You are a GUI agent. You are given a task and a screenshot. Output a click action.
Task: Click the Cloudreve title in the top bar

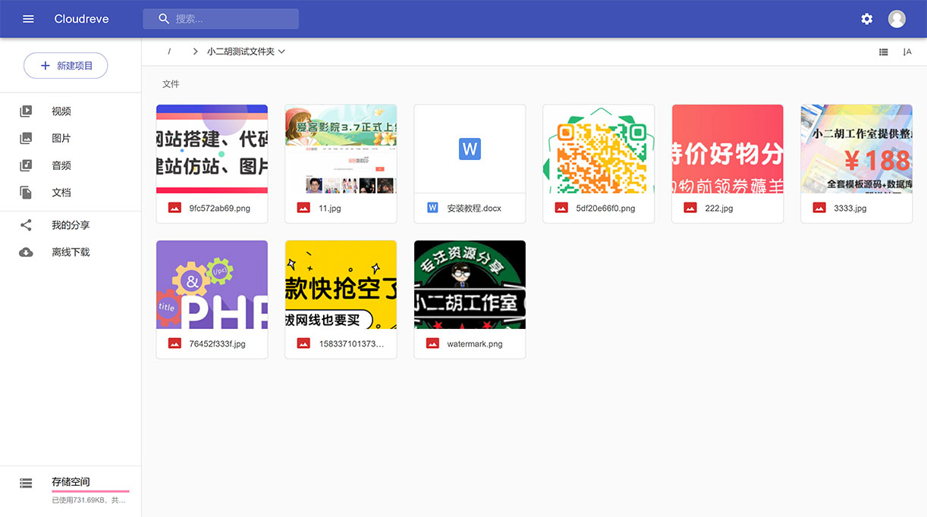(x=81, y=19)
